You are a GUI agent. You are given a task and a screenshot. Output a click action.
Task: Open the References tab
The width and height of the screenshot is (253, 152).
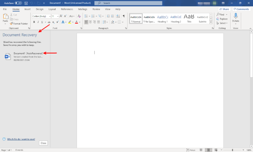pyautogui.click(x=67, y=9)
